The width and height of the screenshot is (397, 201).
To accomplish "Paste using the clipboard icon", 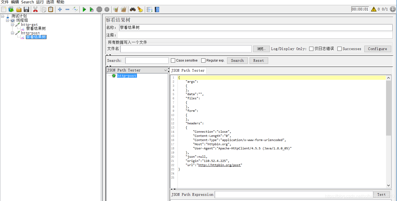I will (51, 10).
